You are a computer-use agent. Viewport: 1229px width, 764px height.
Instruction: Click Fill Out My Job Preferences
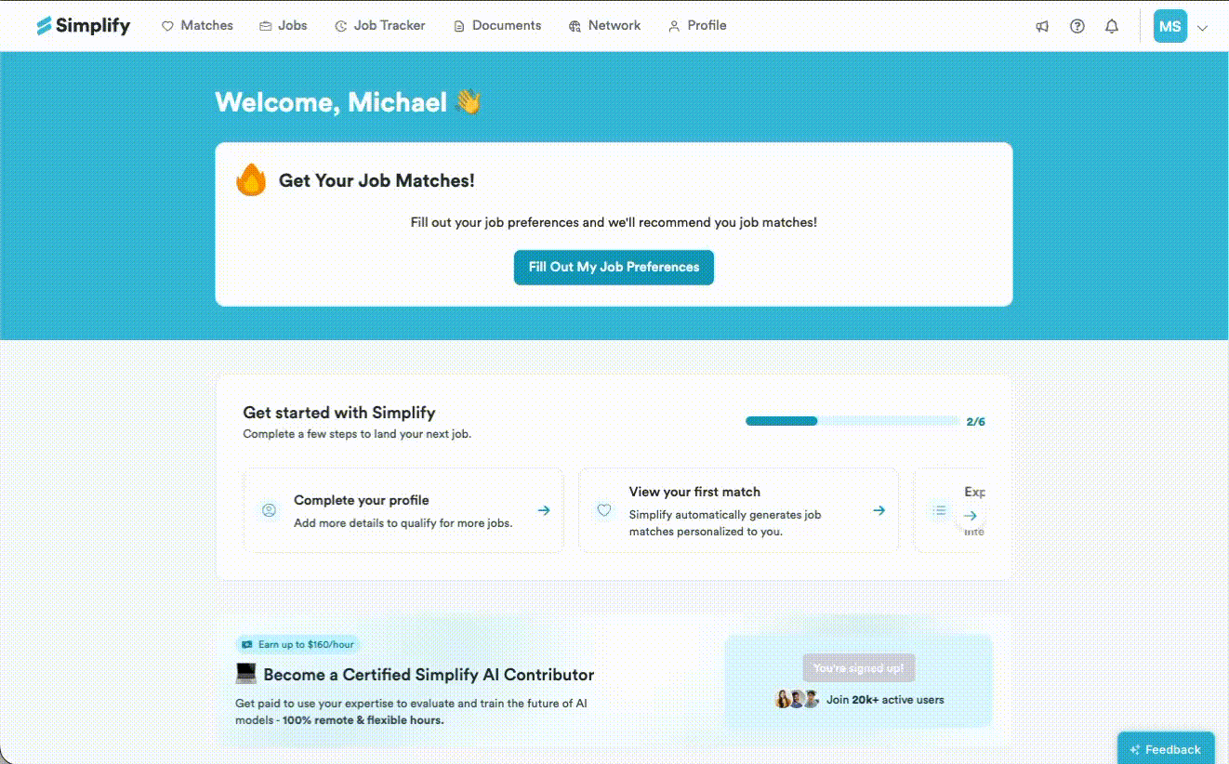pyautogui.click(x=614, y=267)
